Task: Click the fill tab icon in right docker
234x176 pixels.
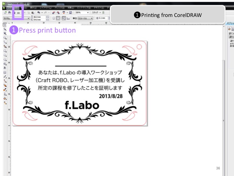Action: 229,29
